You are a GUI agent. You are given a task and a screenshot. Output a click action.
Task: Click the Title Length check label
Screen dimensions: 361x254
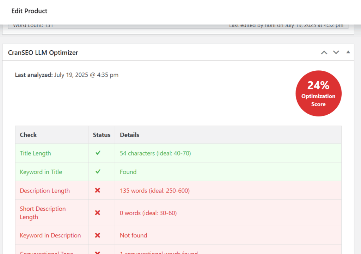(35, 153)
